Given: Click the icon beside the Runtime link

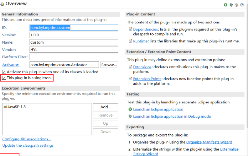Looking at the screenshot, I should click(130, 41).
